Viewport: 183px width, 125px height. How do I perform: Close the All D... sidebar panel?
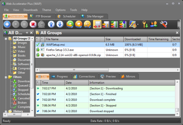point(31,33)
